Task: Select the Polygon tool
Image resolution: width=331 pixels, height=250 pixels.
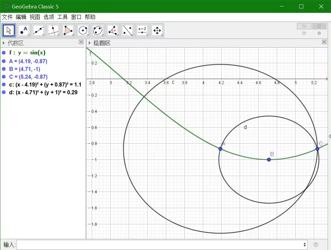Action: coord(68,30)
